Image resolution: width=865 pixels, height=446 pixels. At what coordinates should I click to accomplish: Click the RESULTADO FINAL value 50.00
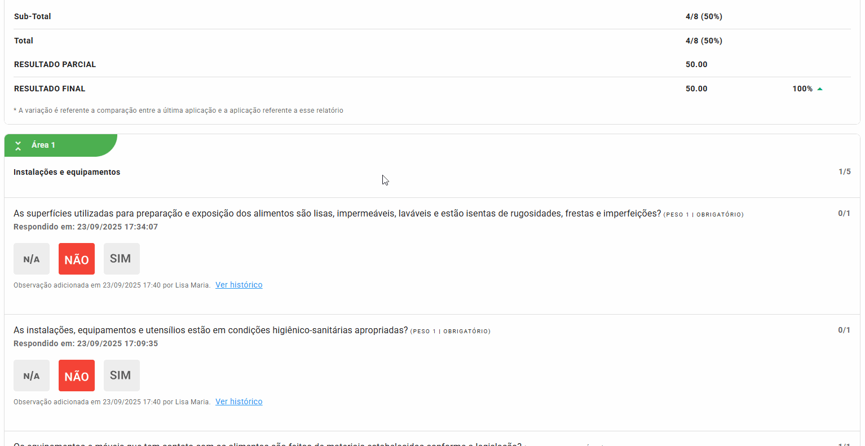pos(696,89)
